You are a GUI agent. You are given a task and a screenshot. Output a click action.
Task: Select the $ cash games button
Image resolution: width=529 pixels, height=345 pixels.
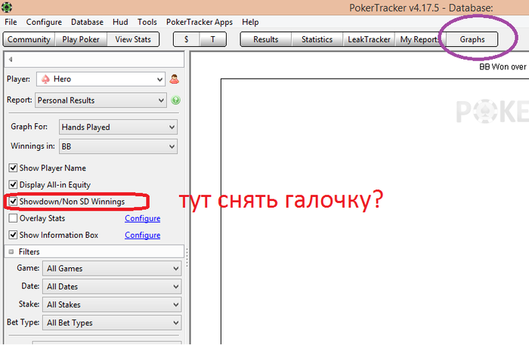[187, 39]
